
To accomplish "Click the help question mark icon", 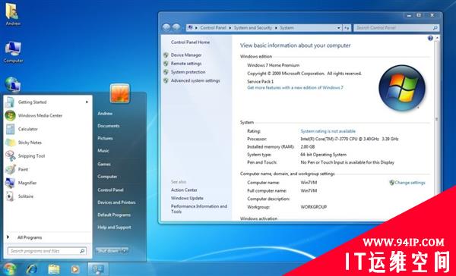I will (430, 39).
